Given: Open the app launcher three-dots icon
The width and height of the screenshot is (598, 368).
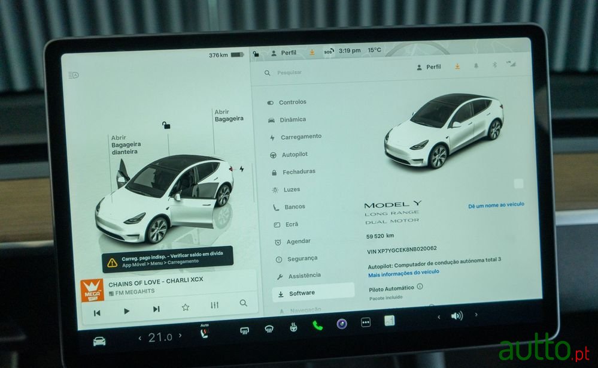Looking at the screenshot, I should tap(366, 324).
